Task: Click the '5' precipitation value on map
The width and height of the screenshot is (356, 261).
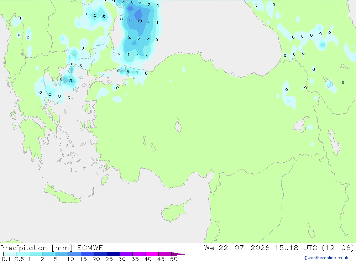Action: (x=138, y=38)
